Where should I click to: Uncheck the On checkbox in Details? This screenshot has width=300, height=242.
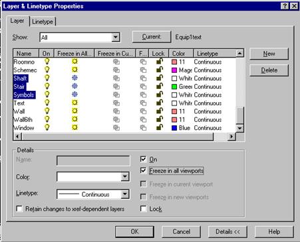(143, 159)
